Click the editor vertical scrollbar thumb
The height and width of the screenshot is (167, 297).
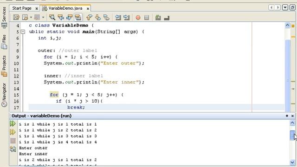(x=288, y=76)
